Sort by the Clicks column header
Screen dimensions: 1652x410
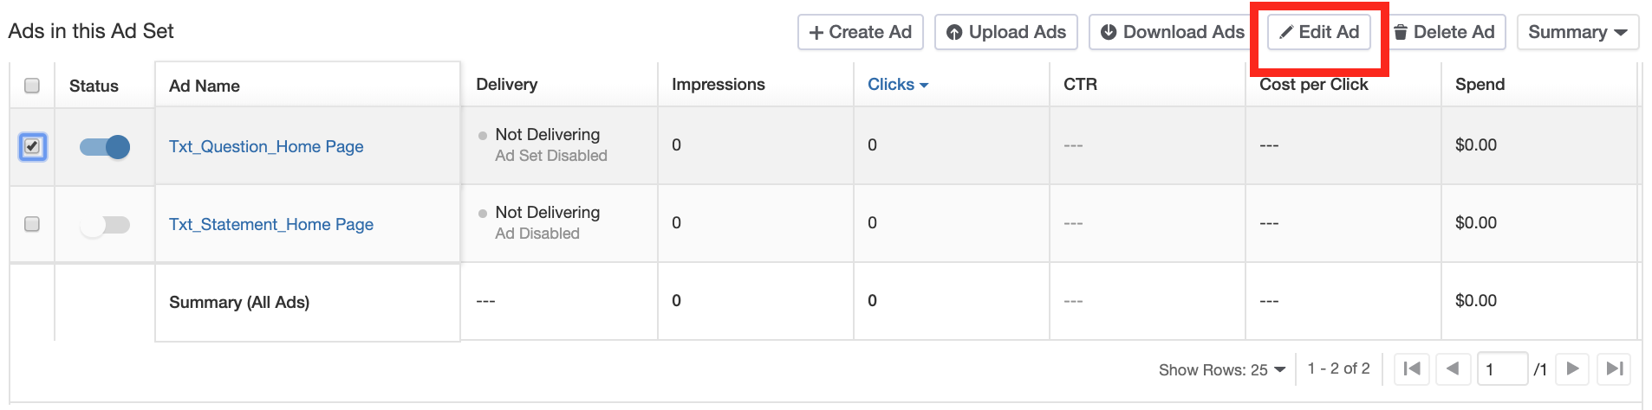click(x=897, y=85)
